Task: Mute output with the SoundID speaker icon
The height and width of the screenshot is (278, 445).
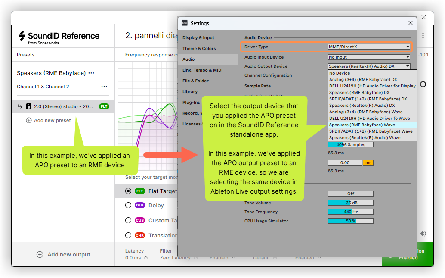Action: point(423,233)
